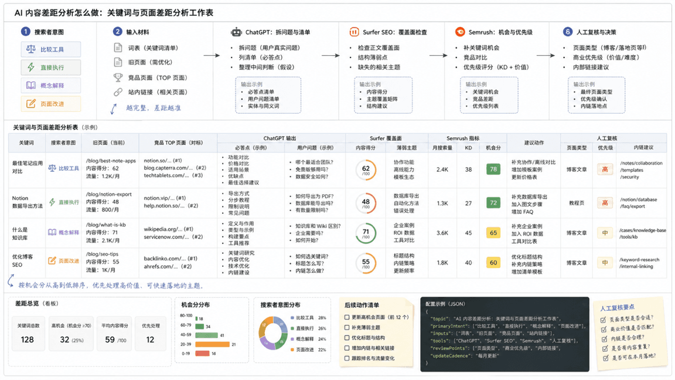The height and width of the screenshot is (380, 675).
Task: Click the yellow opportunity score badge 65
Action: 493,233
